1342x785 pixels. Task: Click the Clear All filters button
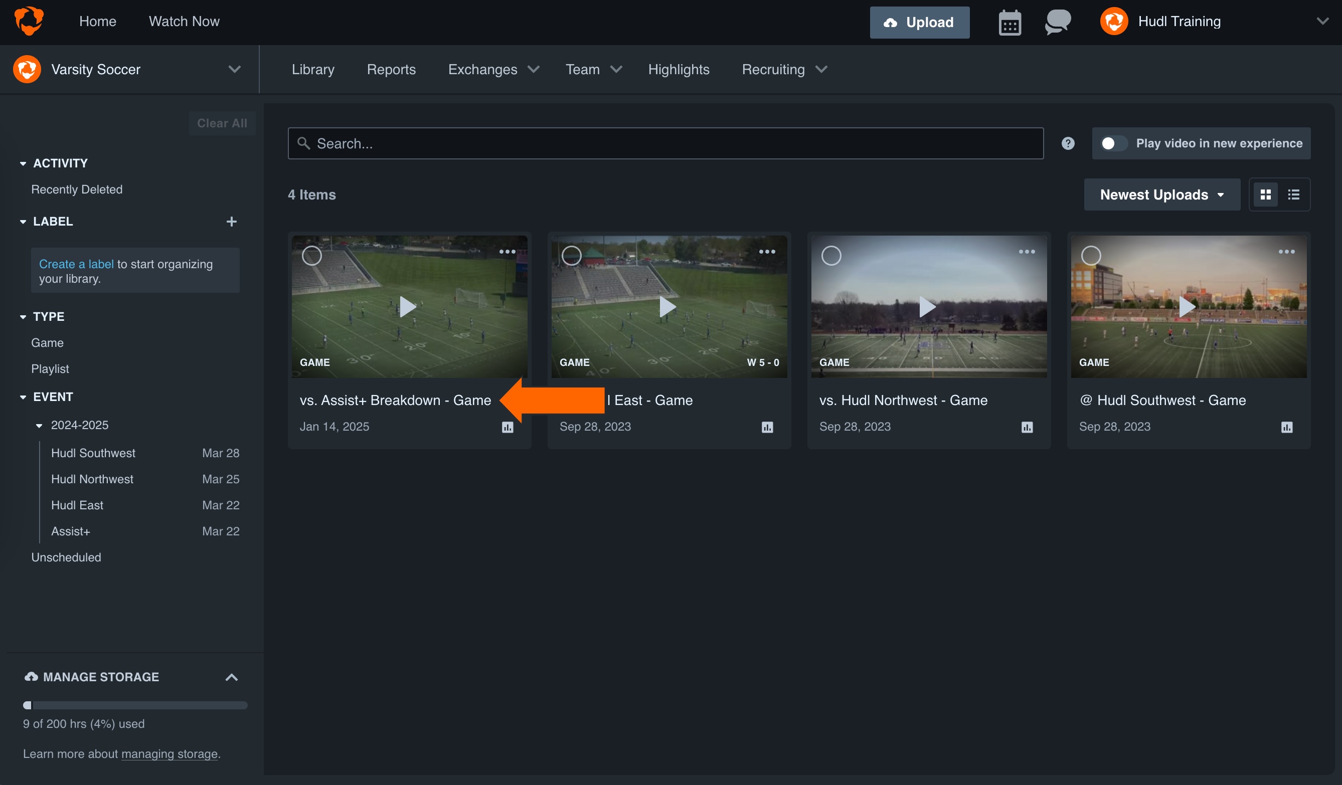pyautogui.click(x=222, y=123)
